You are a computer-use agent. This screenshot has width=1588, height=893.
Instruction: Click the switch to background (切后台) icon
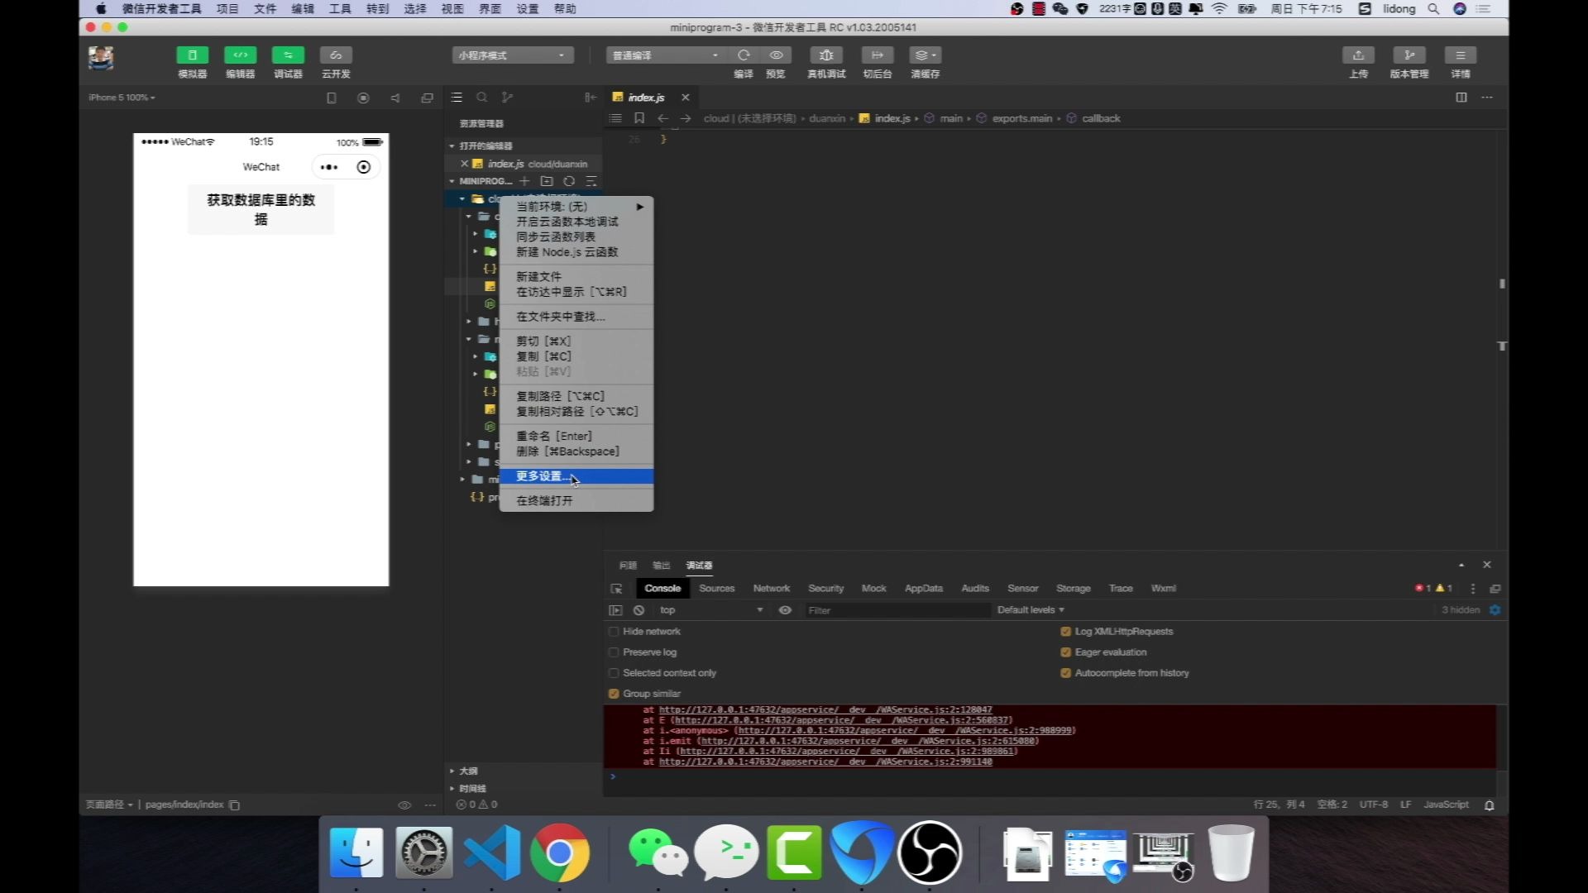click(877, 55)
